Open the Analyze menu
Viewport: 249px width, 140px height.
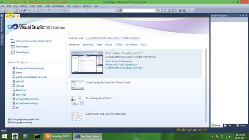(77, 6)
